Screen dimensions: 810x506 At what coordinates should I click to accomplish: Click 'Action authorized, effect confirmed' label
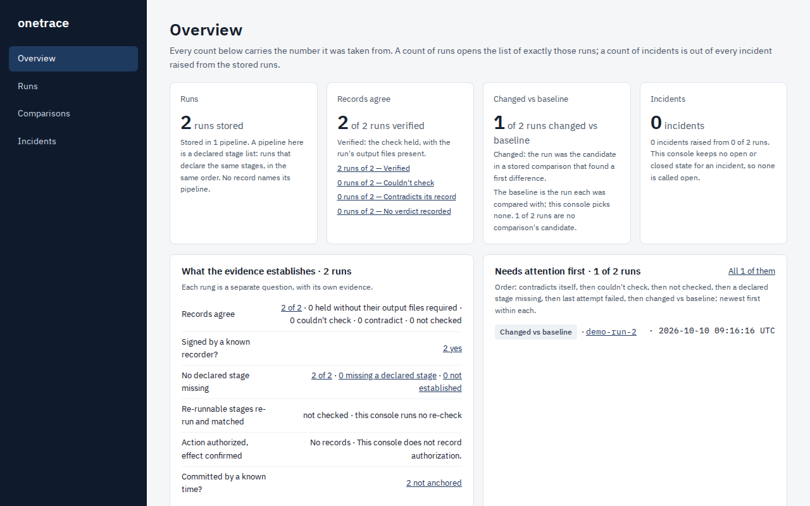[x=215, y=449]
